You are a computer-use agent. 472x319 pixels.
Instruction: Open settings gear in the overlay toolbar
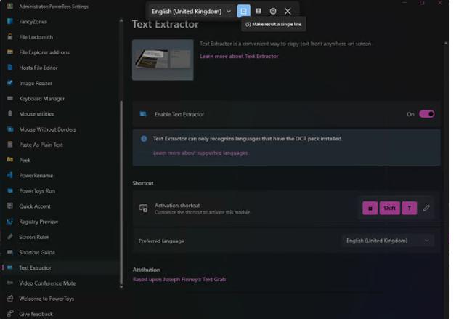pos(273,11)
